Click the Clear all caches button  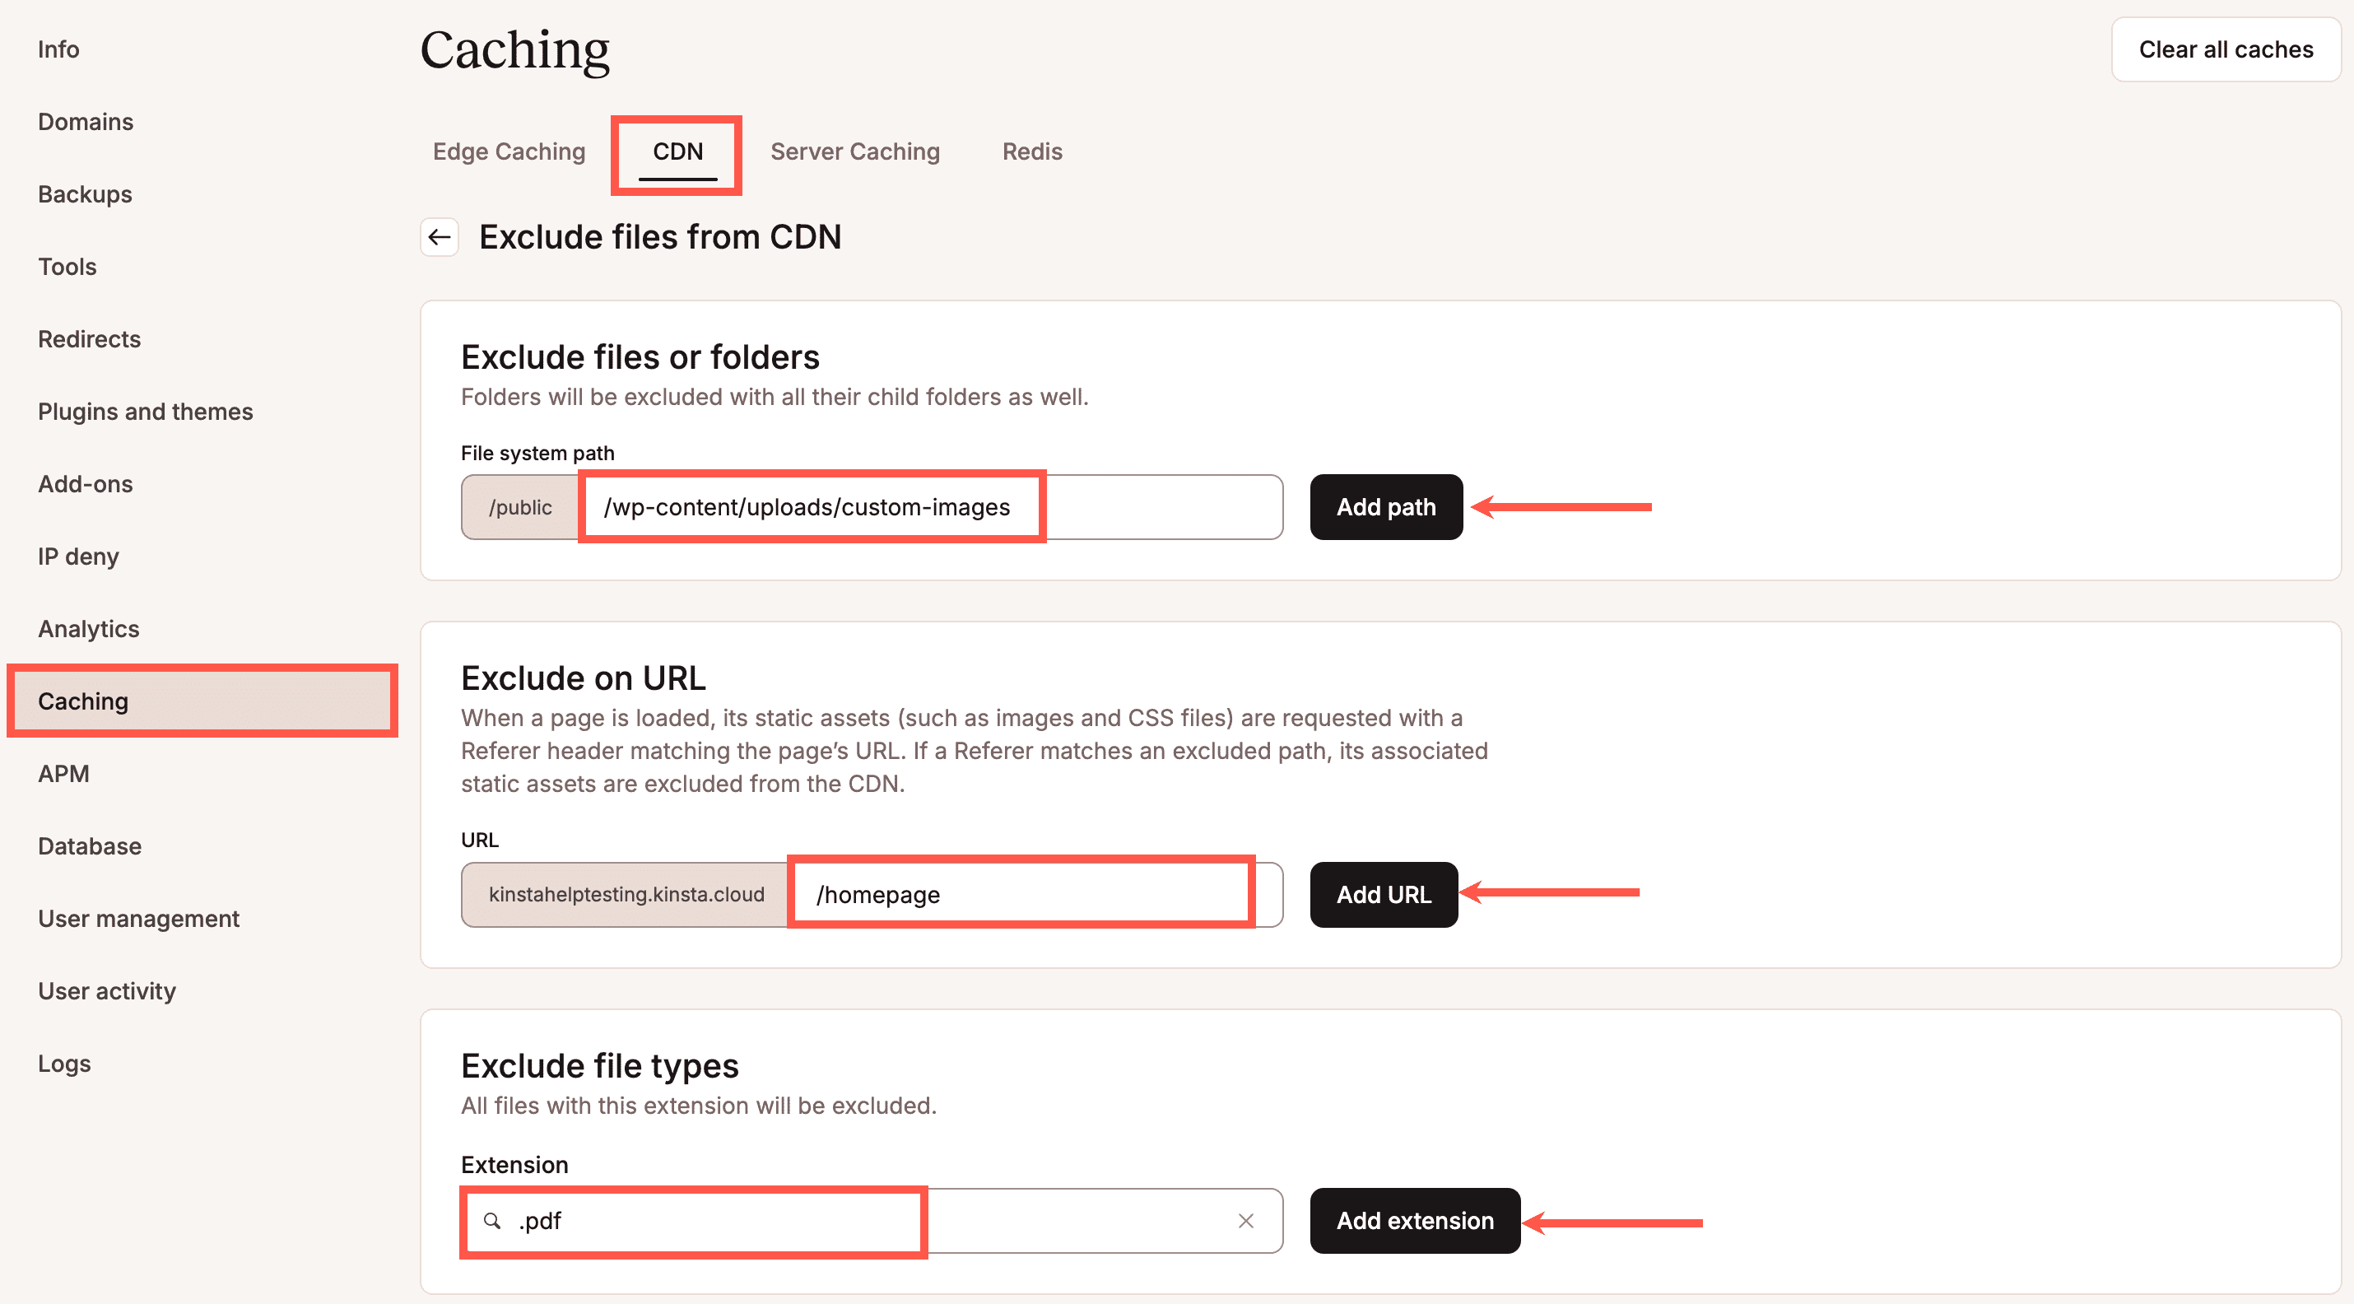tap(2225, 49)
